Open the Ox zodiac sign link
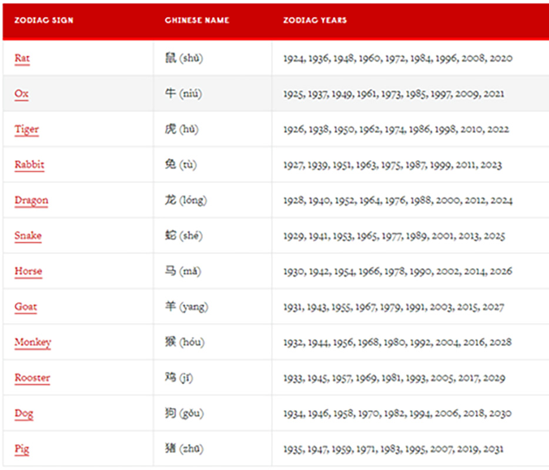The width and height of the screenshot is (549, 470). click(21, 93)
